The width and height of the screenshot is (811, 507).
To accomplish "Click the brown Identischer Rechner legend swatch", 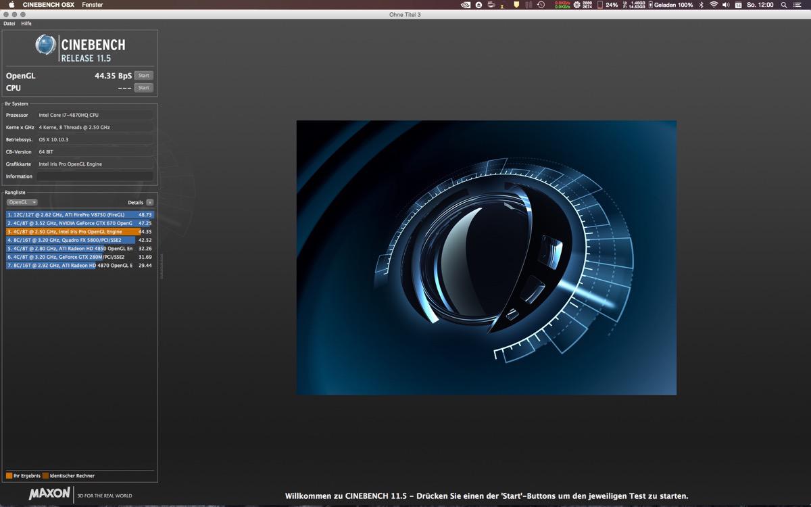I will click(x=46, y=476).
